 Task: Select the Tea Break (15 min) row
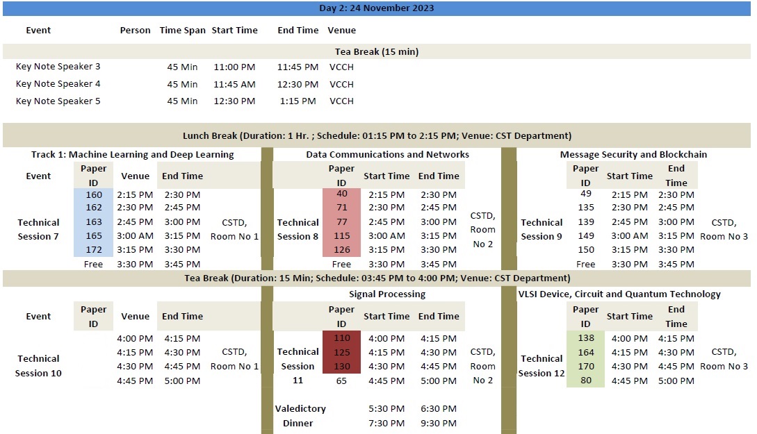coord(377,51)
